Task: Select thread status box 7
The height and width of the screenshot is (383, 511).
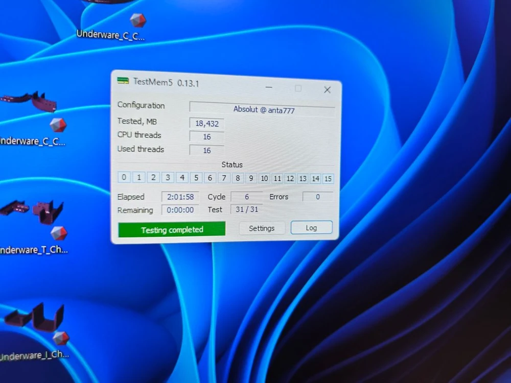Action: pos(224,178)
